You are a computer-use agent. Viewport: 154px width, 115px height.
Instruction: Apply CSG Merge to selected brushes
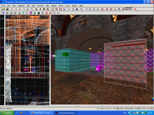[57, 9]
